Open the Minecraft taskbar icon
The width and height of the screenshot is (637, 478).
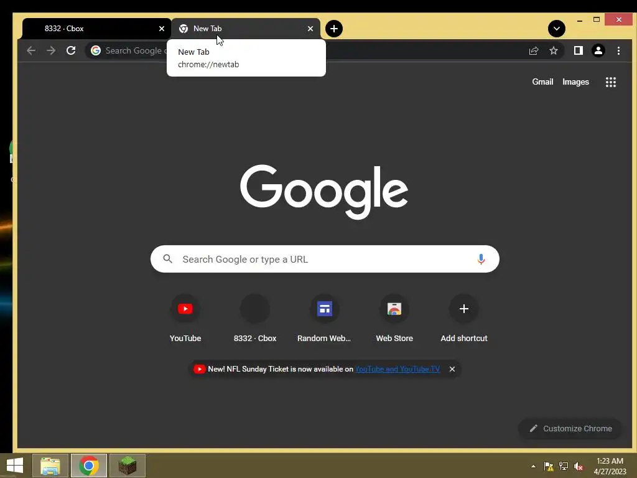[x=127, y=466]
